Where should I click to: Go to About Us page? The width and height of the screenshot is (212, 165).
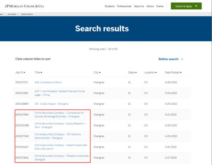(139, 6)
